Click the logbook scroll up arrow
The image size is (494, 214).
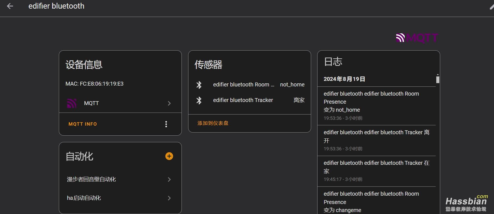pyautogui.click(x=438, y=74)
